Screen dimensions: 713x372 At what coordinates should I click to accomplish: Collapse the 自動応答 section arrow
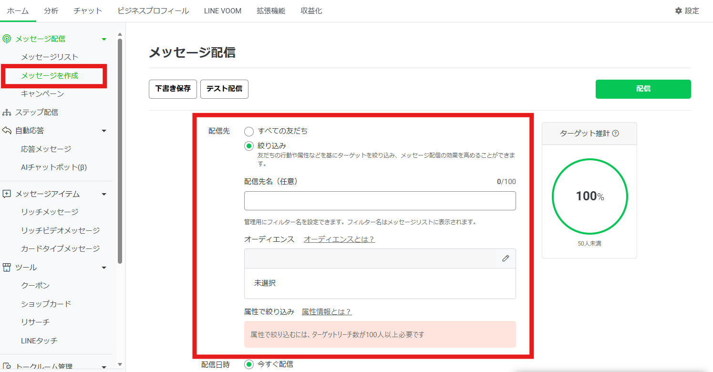pyautogui.click(x=104, y=131)
